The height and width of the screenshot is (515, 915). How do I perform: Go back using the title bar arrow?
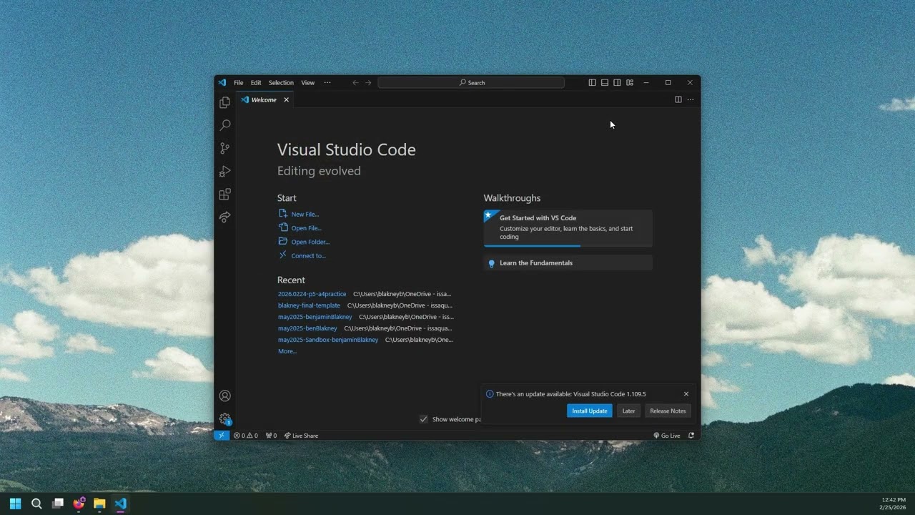[x=355, y=82]
